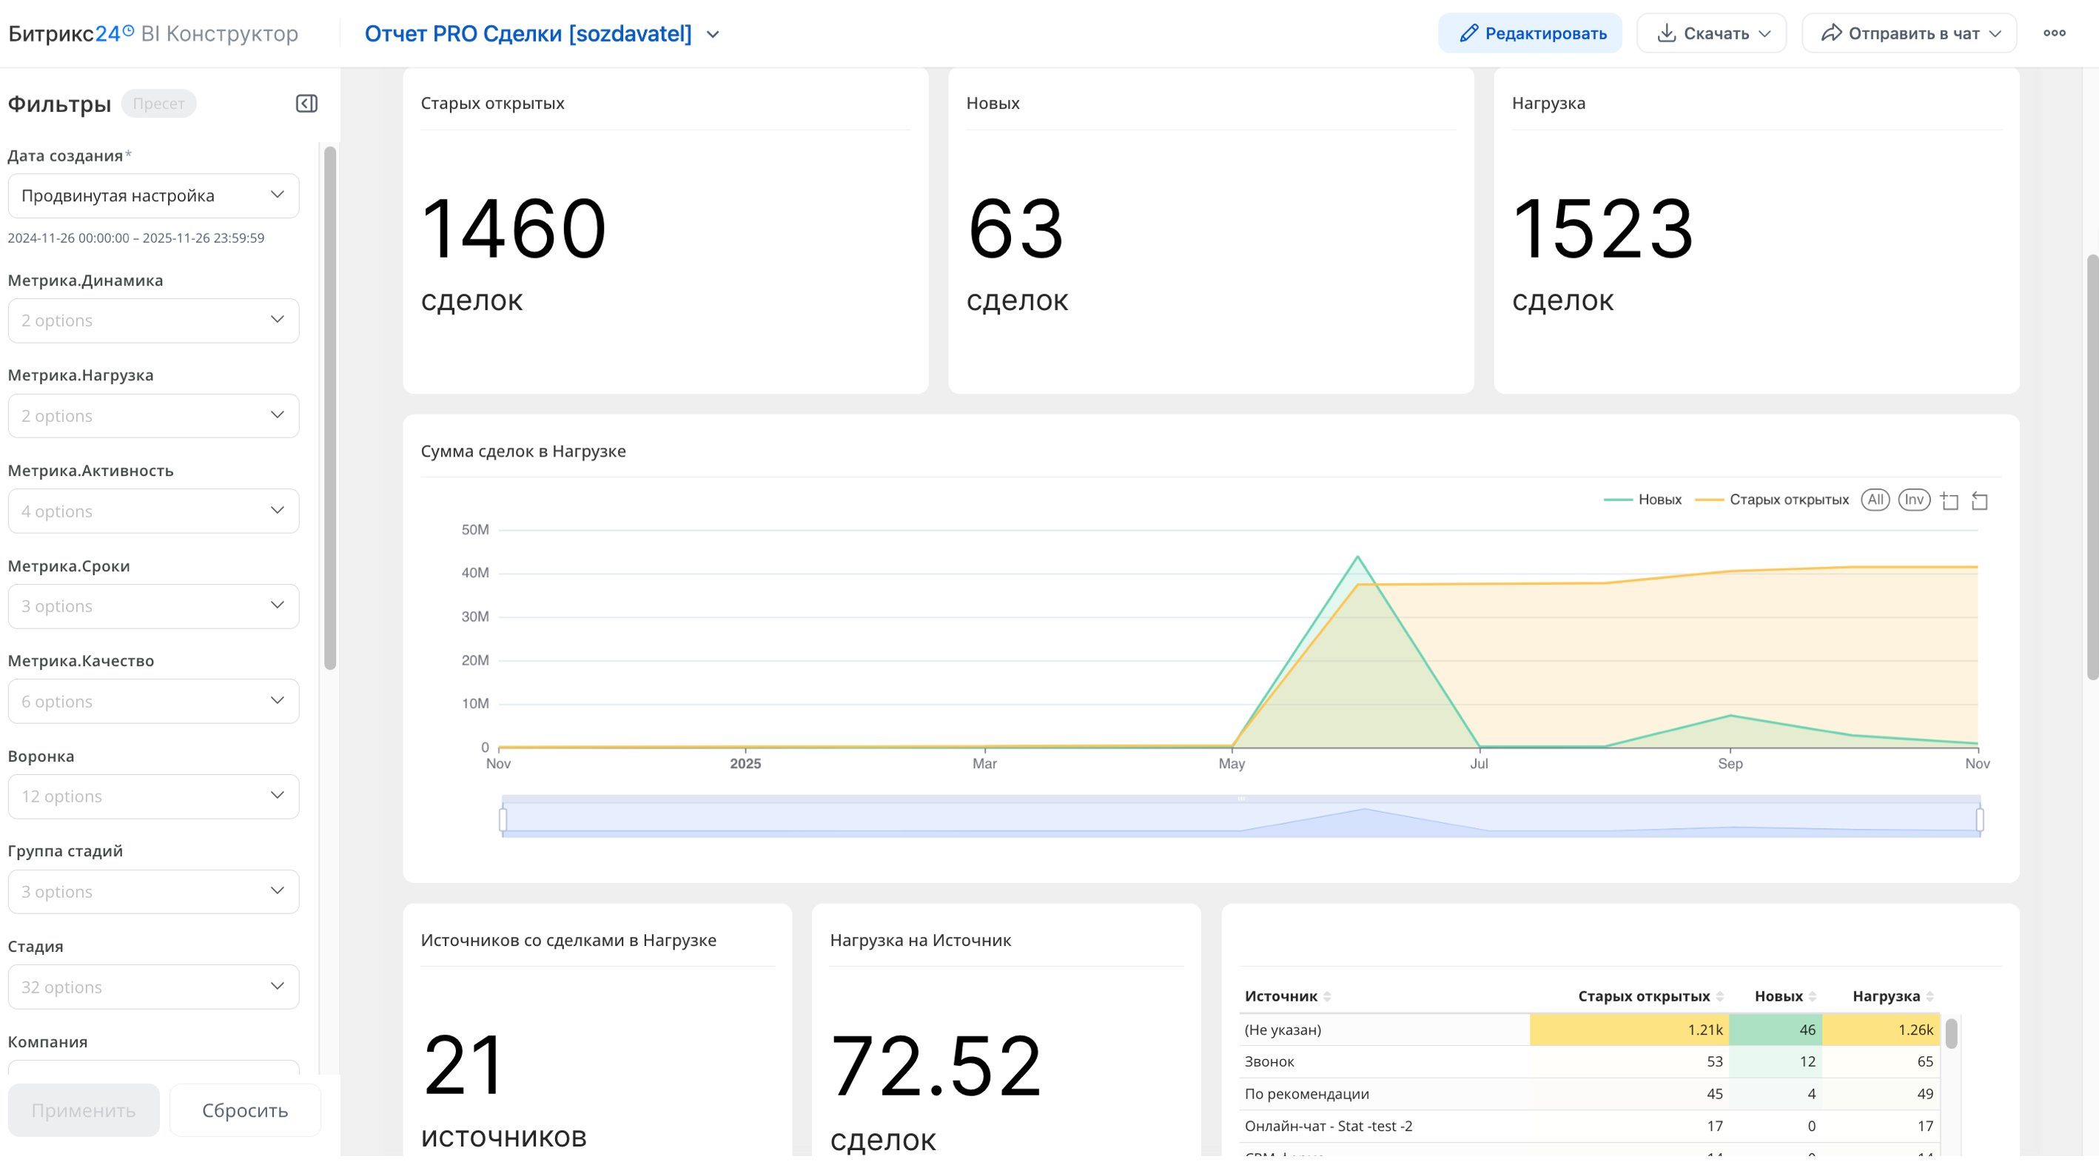Expand the Воронка 12 options dropdown
Screen dimensions: 2099x1162
pyautogui.click(x=153, y=796)
